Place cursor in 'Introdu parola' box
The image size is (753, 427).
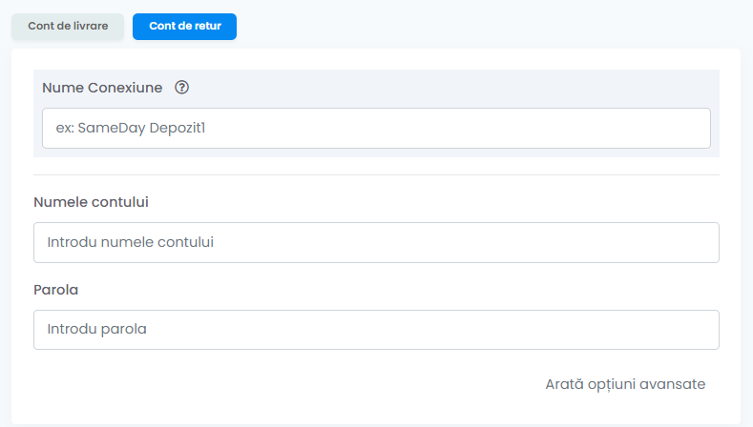pos(376,330)
